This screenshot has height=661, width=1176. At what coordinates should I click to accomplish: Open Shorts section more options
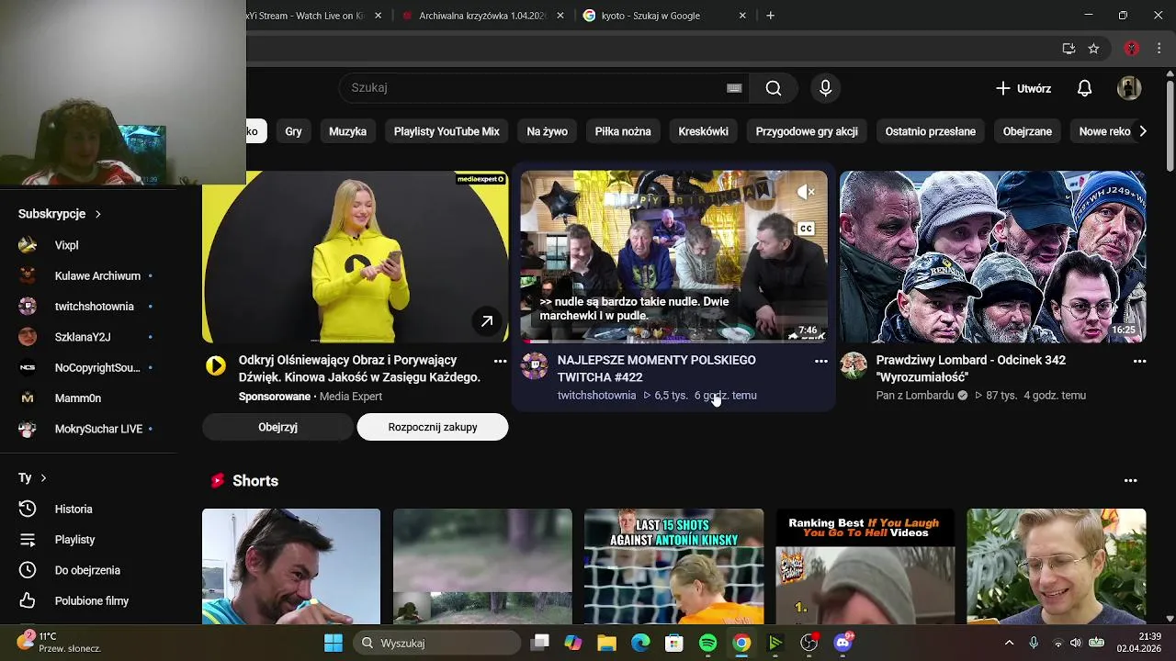1130,481
